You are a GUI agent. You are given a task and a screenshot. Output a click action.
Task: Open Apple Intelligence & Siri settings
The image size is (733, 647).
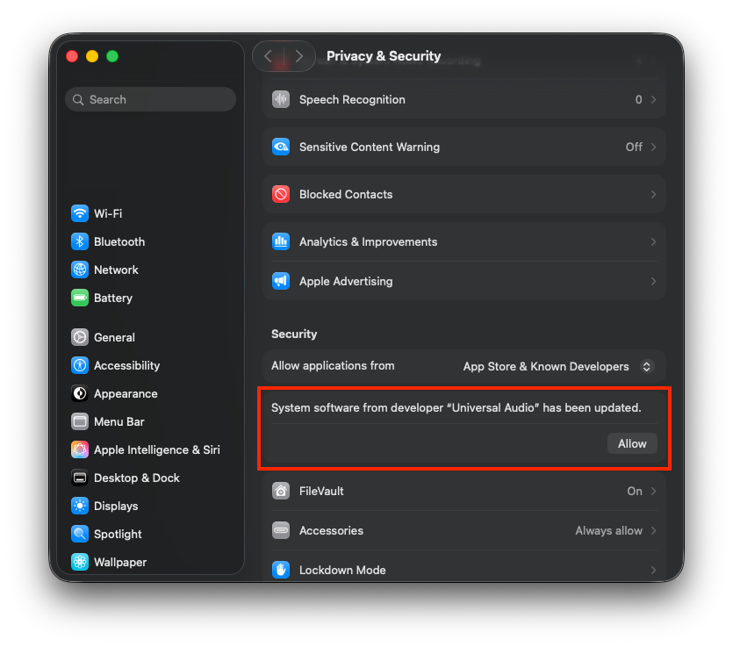pyautogui.click(x=156, y=449)
